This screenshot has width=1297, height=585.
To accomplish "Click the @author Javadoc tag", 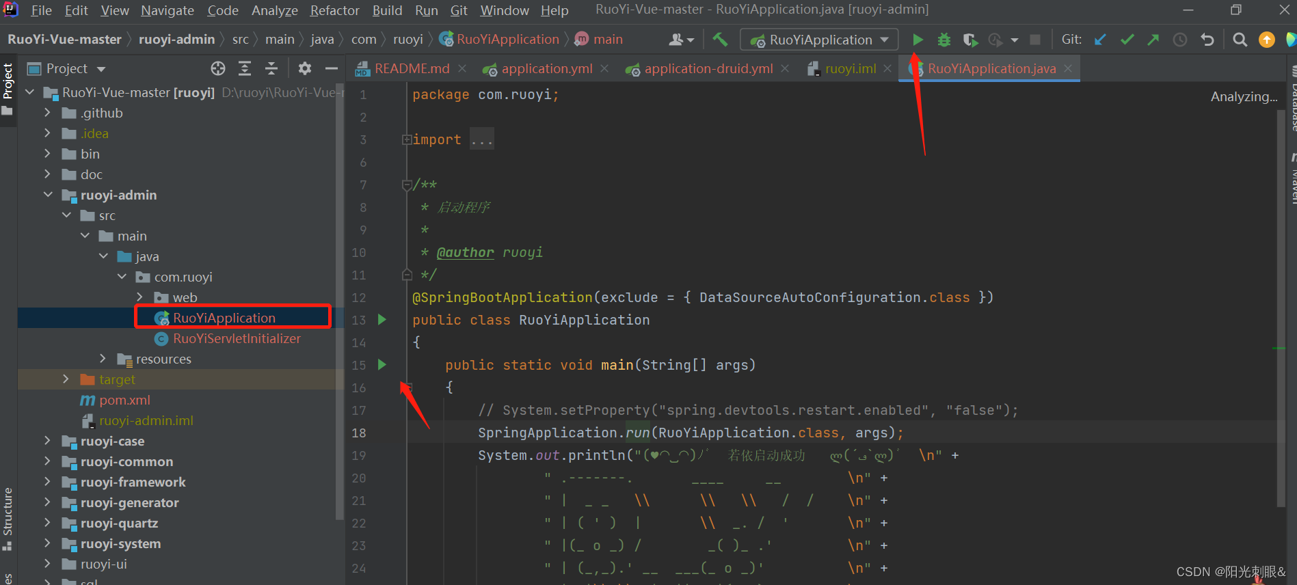I will coord(465,252).
